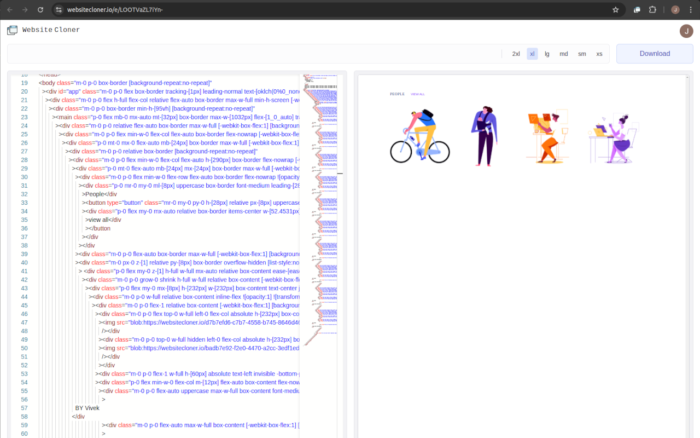This screenshot has width=700, height=438.
Task: Switch to the md viewport tab
Action: pos(563,54)
